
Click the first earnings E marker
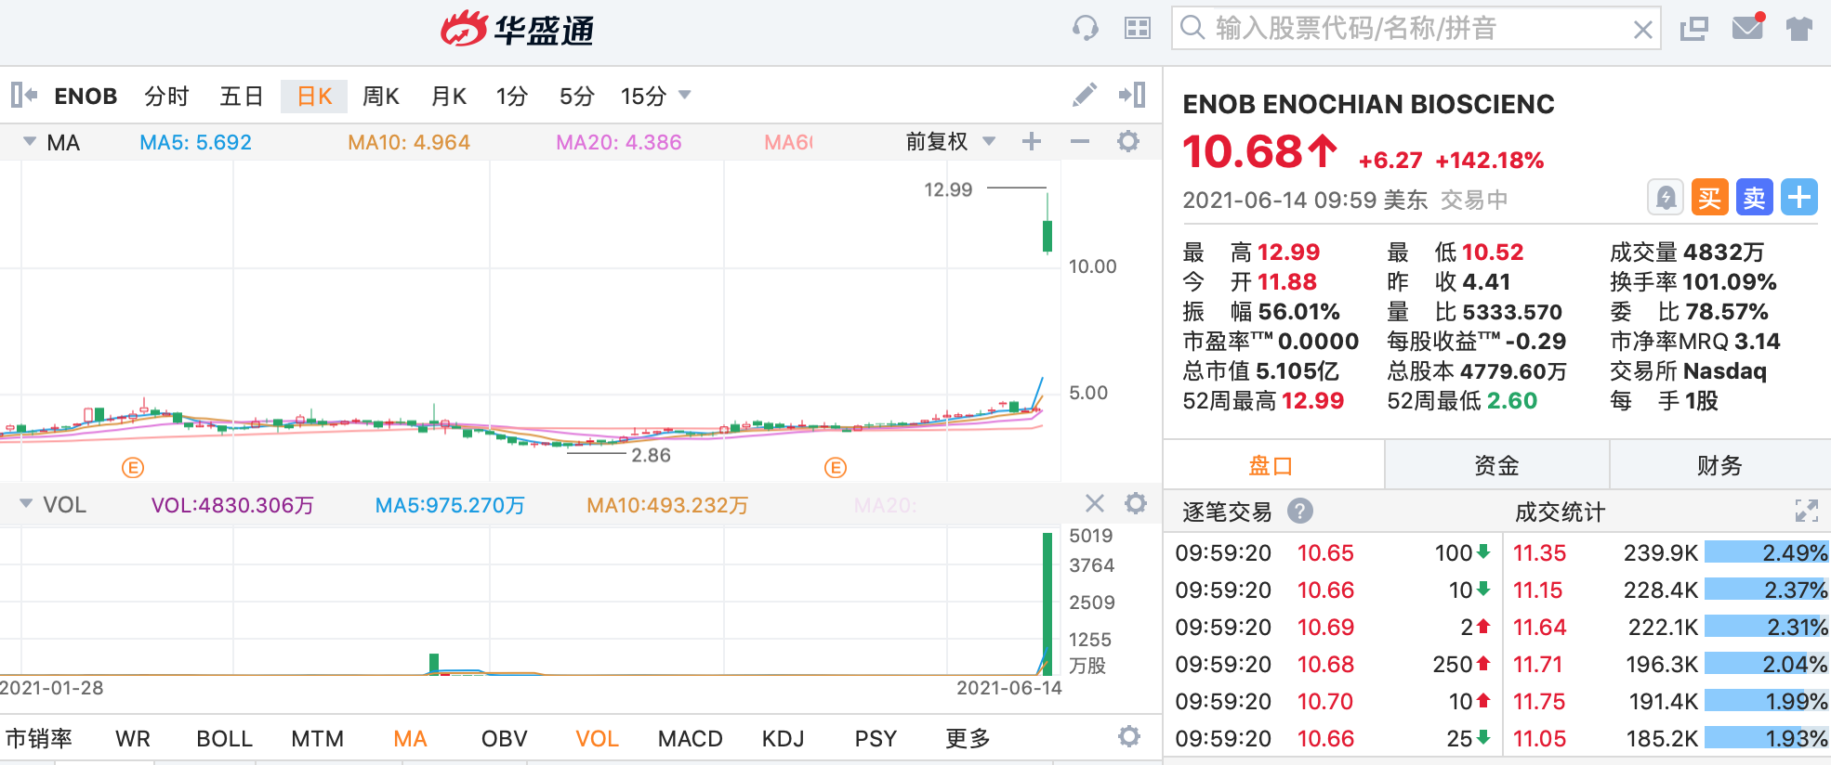pyautogui.click(x=133, y=468)
